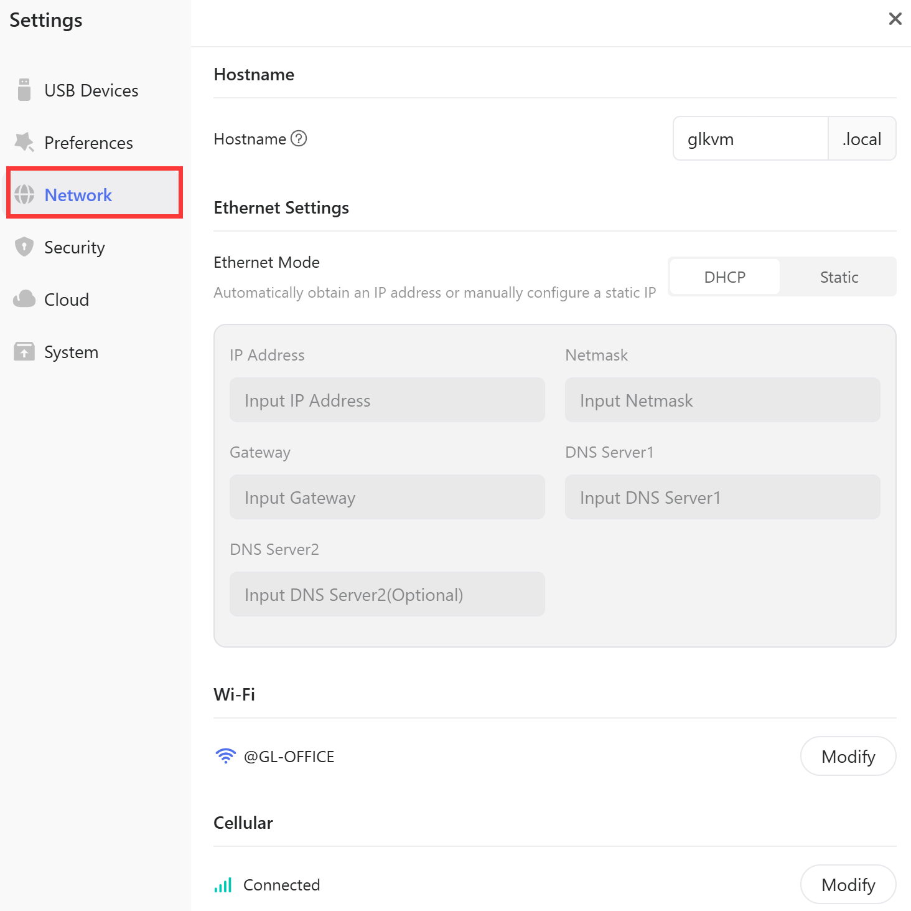
Task: Switch Ethernet mode to Static
Action: (839, 276)
